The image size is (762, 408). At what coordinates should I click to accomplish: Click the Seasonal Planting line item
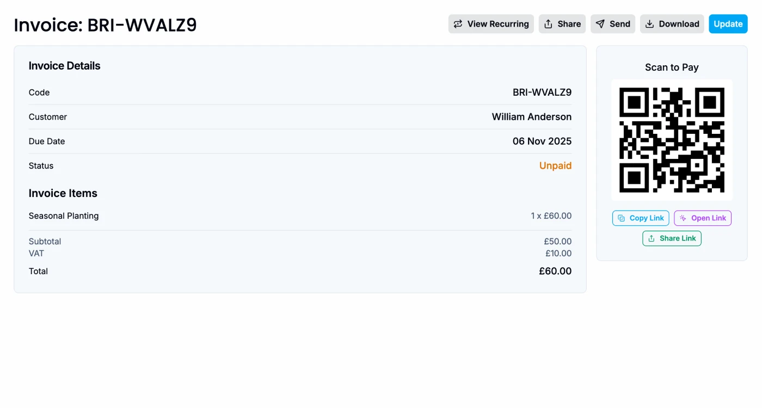pyautogui.click(x=64, y=215)
